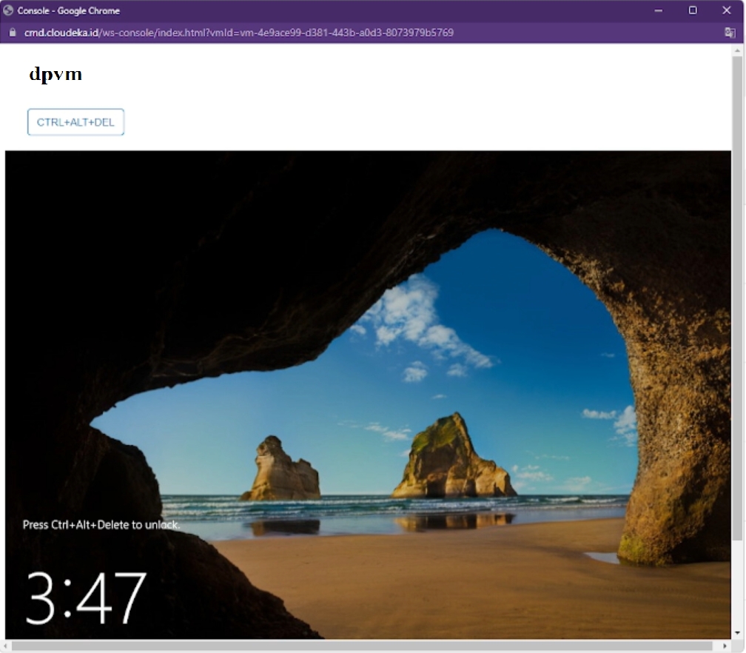The image size is (746, 653).
Task: Click the dpvm heading
Action: 56,74
